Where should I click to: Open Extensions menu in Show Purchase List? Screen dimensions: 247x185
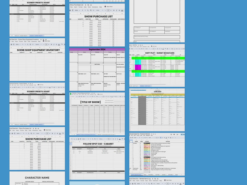point(95,7)
